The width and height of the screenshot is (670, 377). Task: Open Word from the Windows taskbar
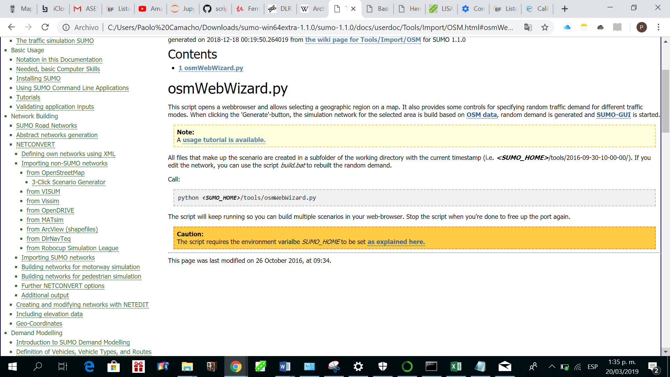coord(285,367)
